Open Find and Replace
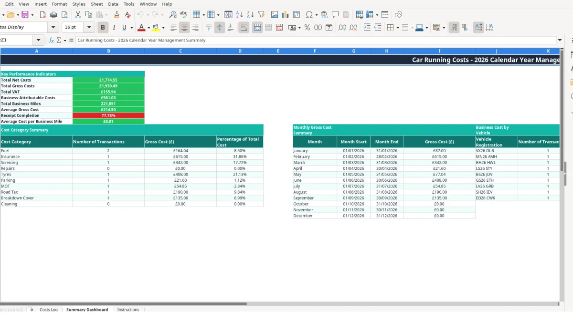Image resolution: width=573 pixels, height=322 pixels. 173,15
